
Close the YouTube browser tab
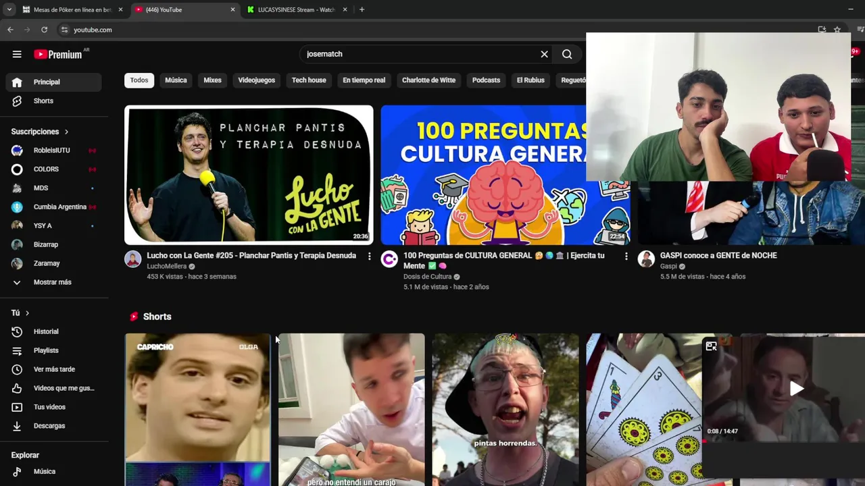[x=233, y=9]
